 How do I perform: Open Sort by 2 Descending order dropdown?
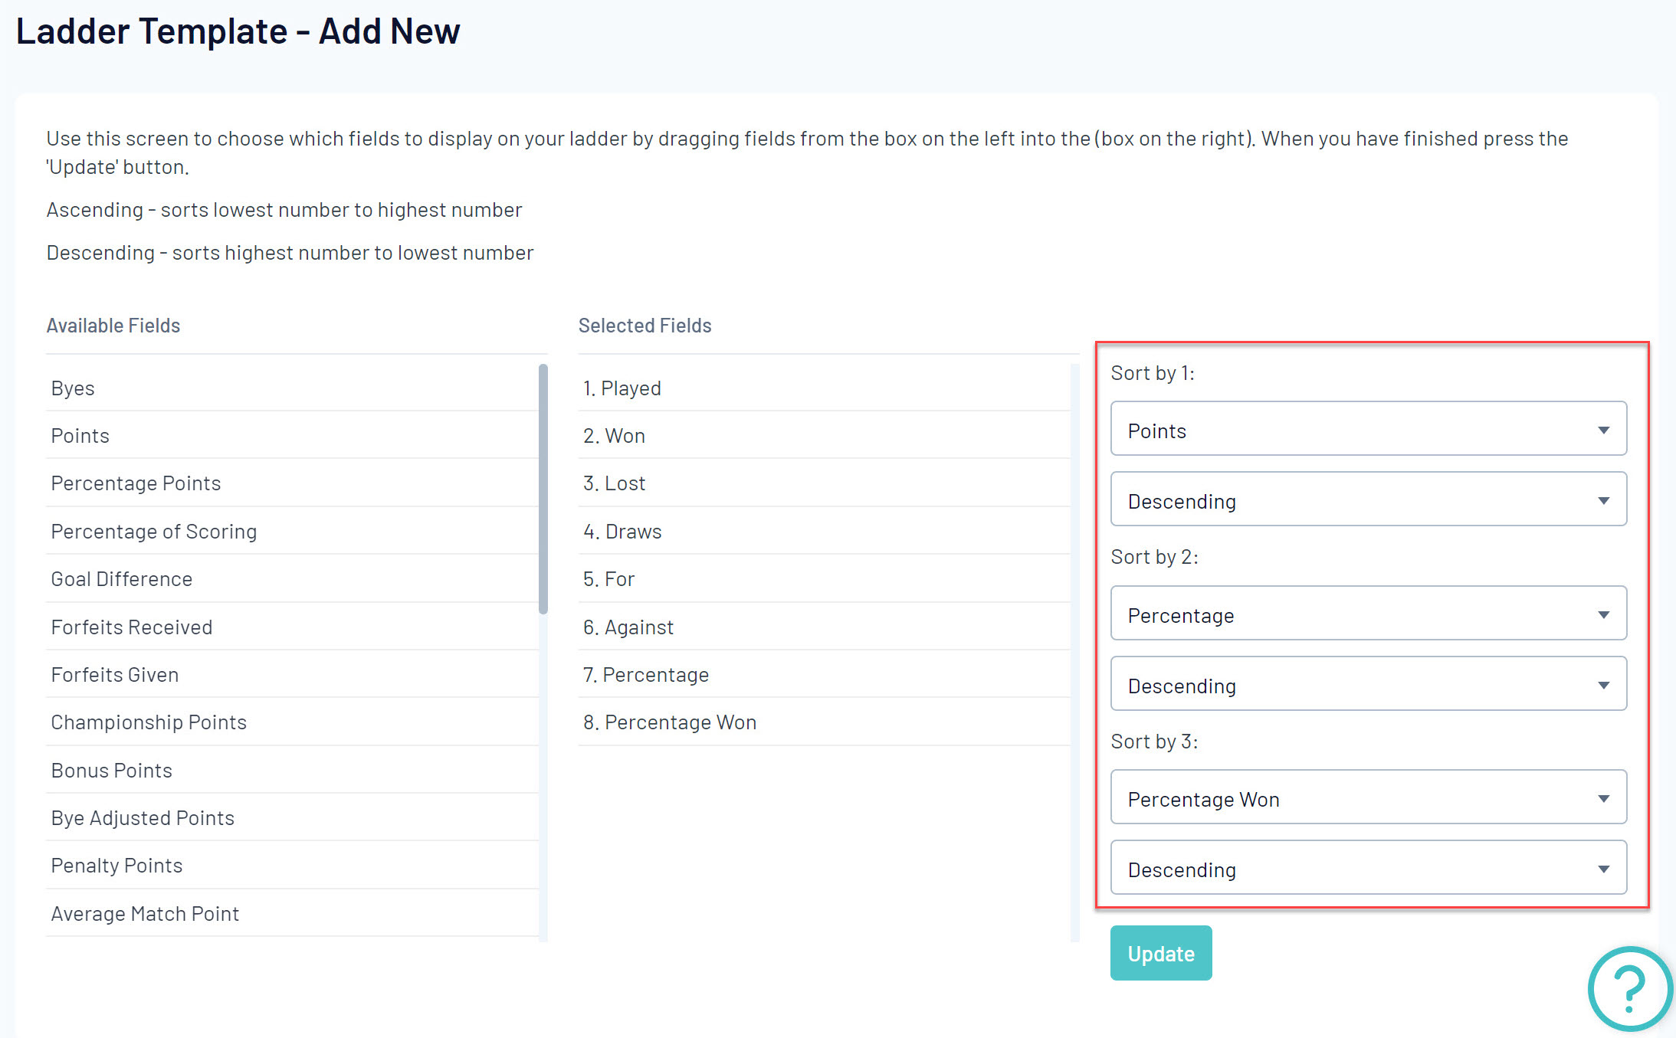[1368, 684]
